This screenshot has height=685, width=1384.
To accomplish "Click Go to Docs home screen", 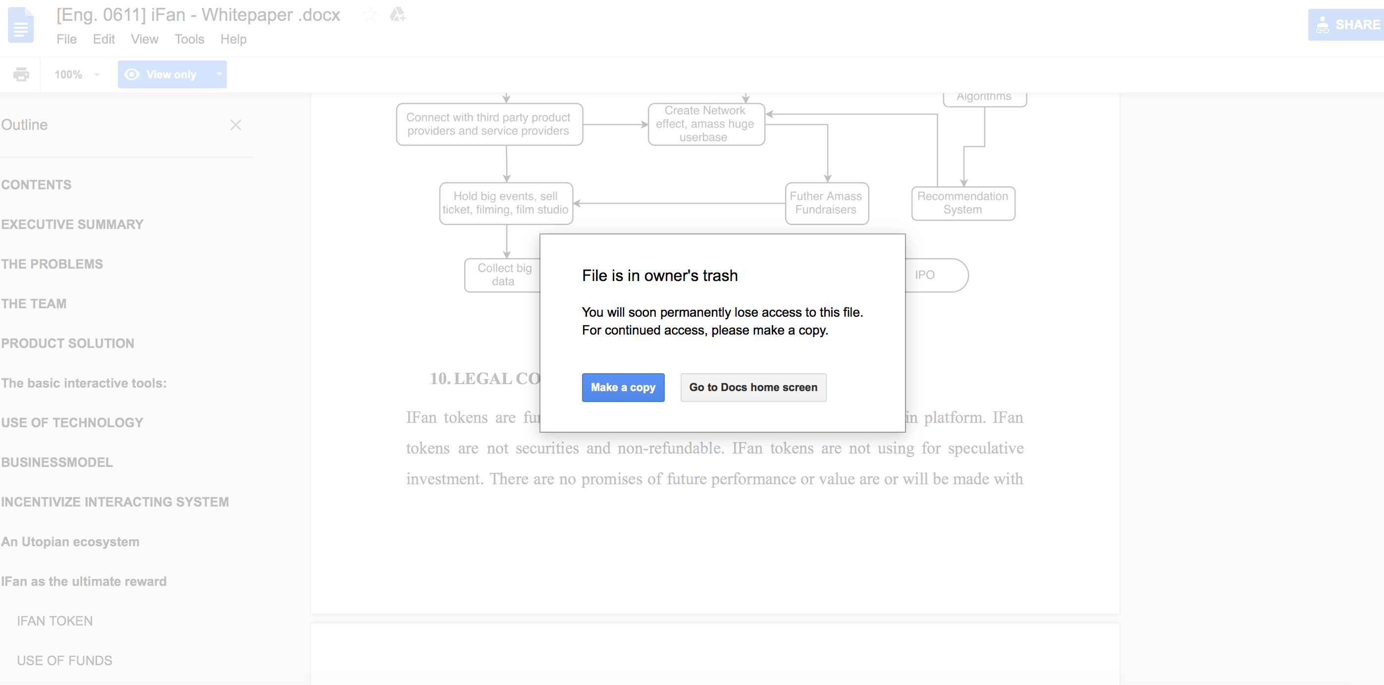I will [x=753, y=387].
